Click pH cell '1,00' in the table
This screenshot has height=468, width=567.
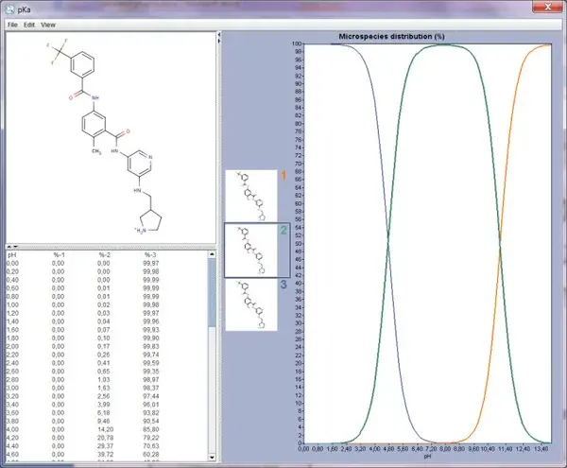[x=12, y=304]
